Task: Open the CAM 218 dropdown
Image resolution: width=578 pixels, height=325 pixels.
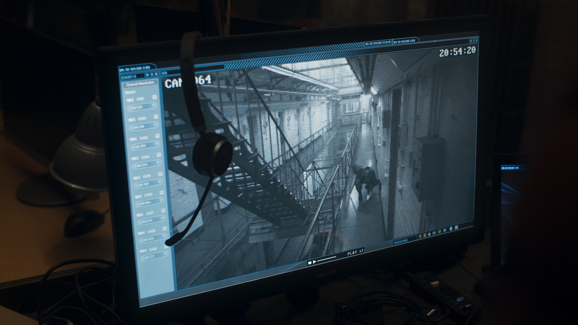Action: (144, 126)
